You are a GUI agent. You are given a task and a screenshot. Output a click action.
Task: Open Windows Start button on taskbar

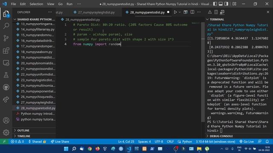tap(66, 149)
